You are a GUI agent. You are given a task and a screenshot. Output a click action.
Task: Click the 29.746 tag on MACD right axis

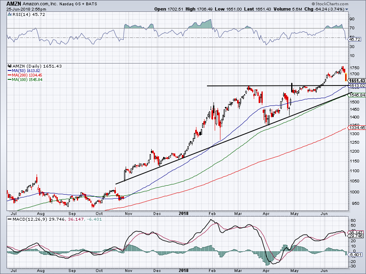click(x=356, y=236)
